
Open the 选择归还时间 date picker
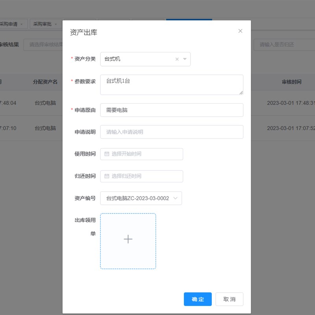(x=142, y=176)
